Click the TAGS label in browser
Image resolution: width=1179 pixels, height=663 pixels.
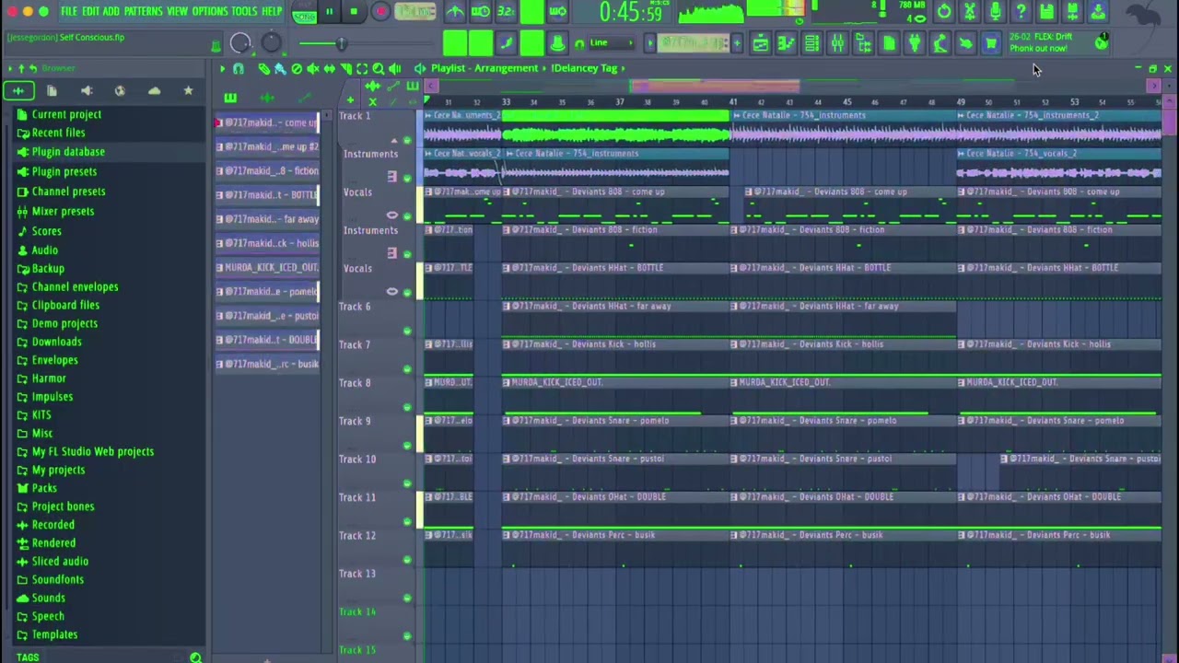point(28,657)
